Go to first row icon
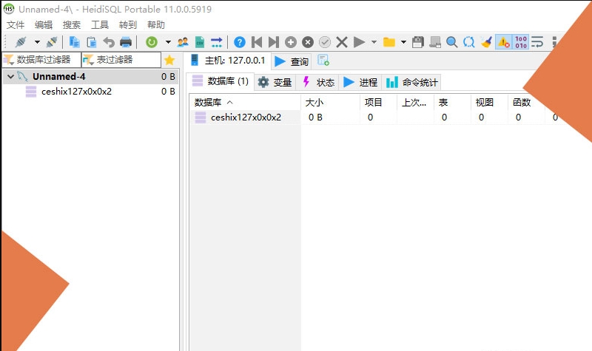The image size is (592, 351). [257, 42]
